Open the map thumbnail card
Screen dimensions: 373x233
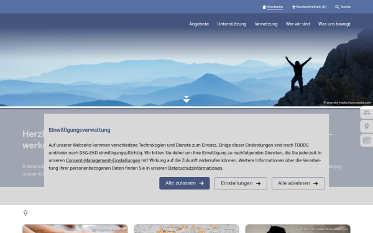[186, 229]
